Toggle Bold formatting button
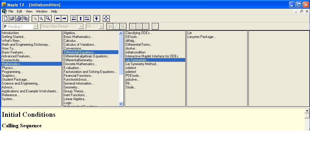 click(x=110, y=26)
